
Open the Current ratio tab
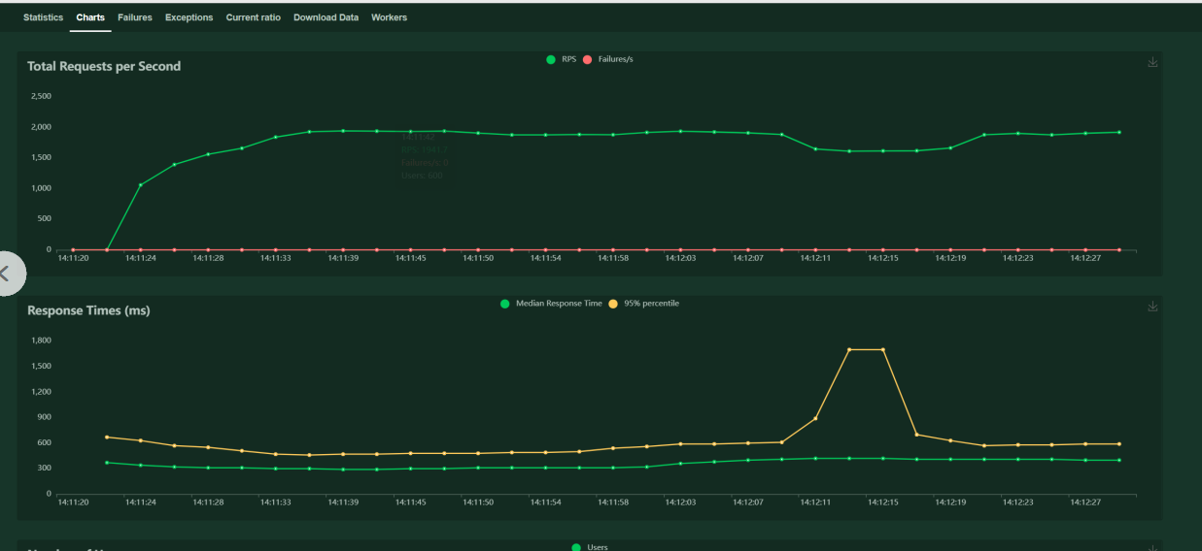tap(253, 17)
